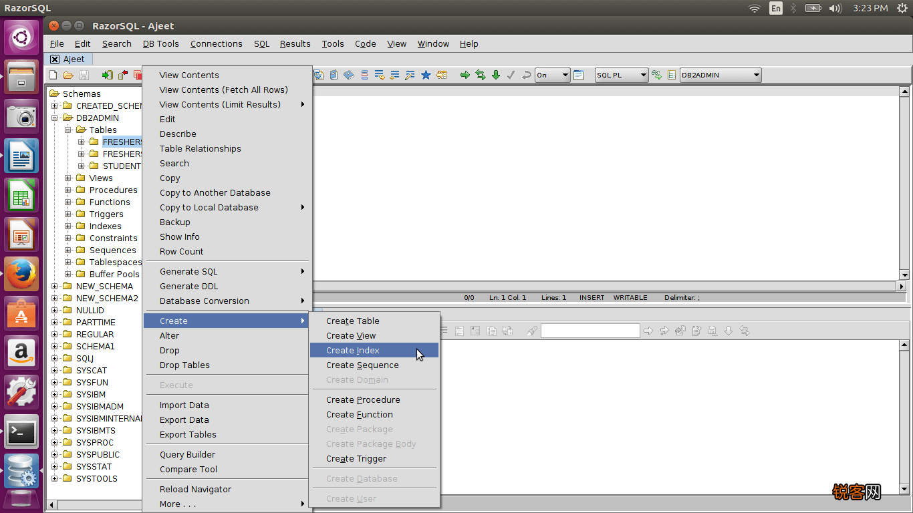The width and height of the screenshot is (913, 513).
Task: Click the orange arrow box icon after the star
Action: pos(442,75)
